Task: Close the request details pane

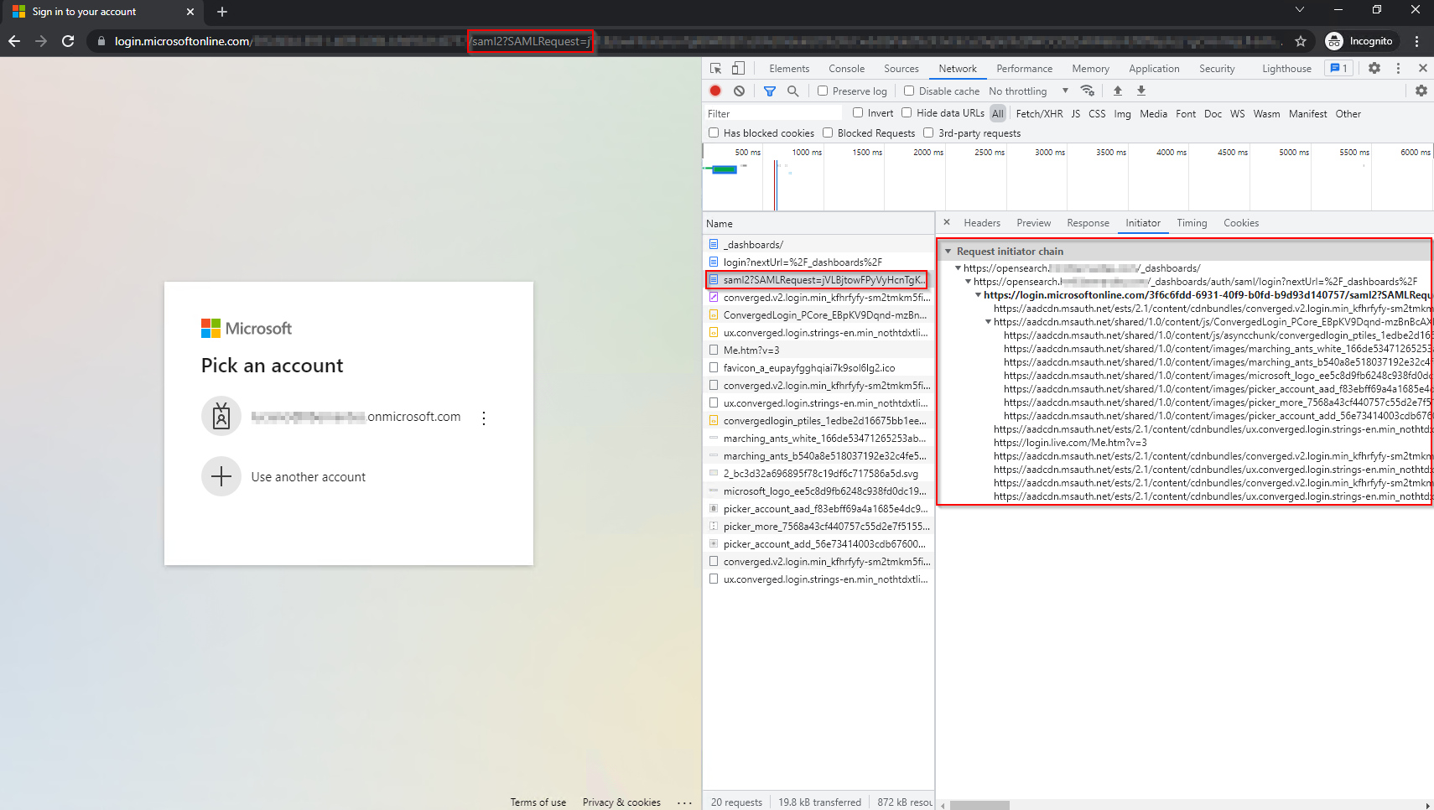Action: click(x=947, y=222)
